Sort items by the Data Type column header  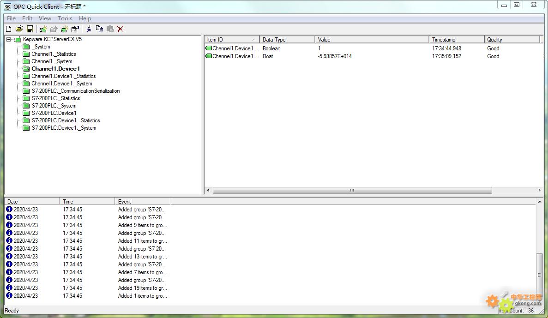(x=287, y=40)
